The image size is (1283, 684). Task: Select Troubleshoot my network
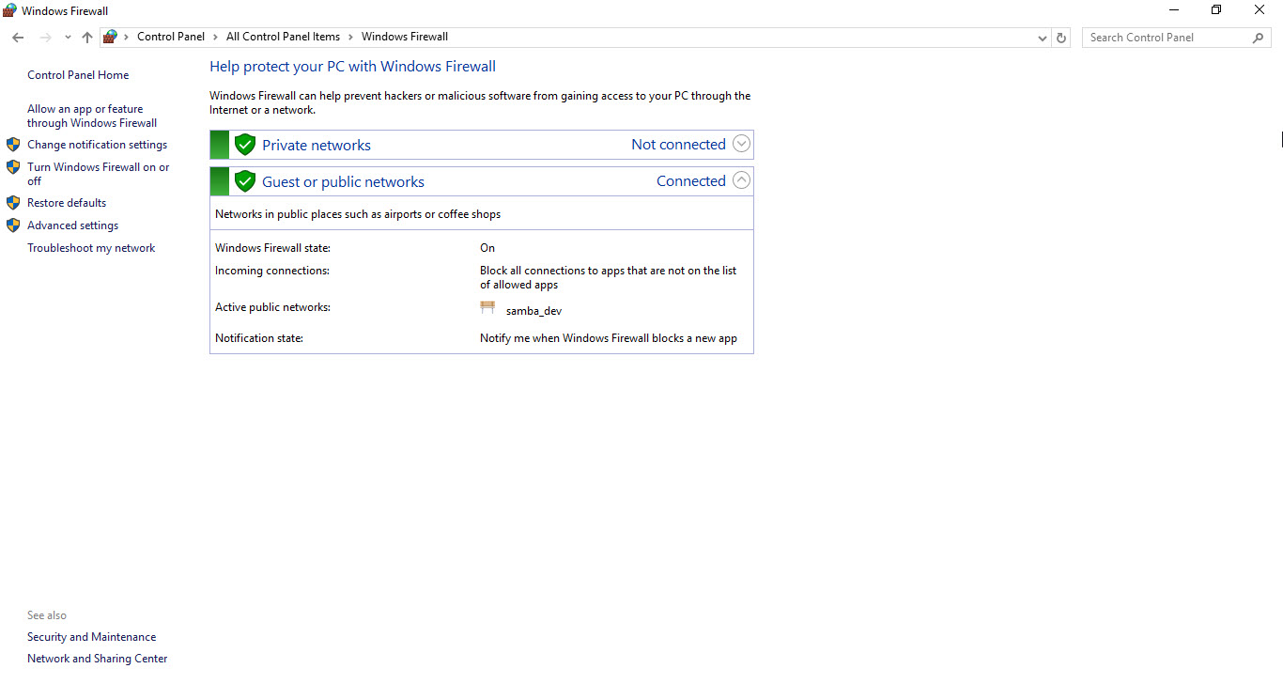pyautogui.click(x=90, y=247)
